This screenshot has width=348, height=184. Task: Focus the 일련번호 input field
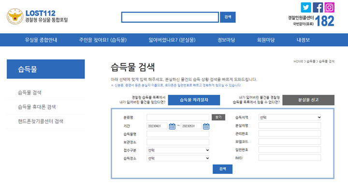(x=290, y=150)
